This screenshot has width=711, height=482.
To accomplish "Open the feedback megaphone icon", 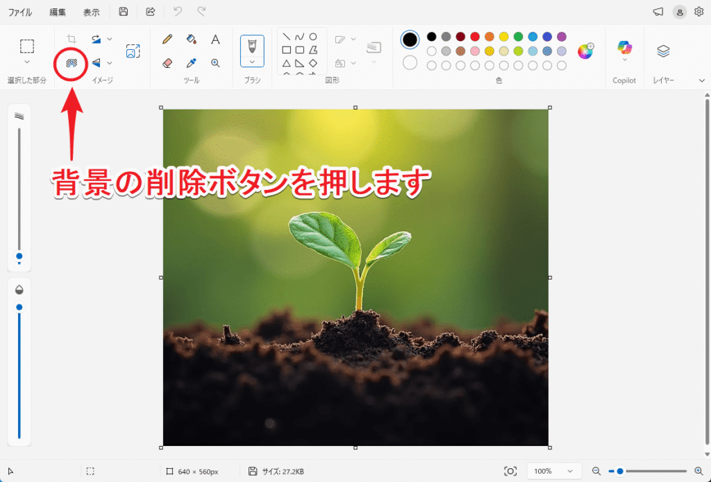I will pyautogui.click(x=658, y=12).
